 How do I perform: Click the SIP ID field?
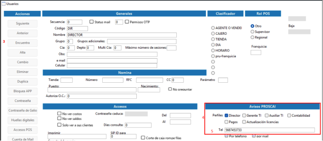pyautogui.click(x=123, y=136)
